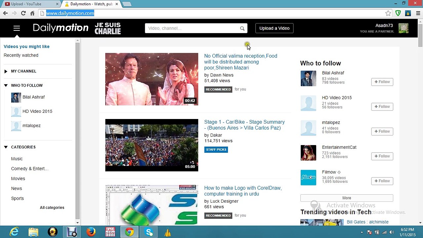
Task: Play the Imran Khan valima video thumbnail
Action: pyautogui.click(x=152, y=79)
